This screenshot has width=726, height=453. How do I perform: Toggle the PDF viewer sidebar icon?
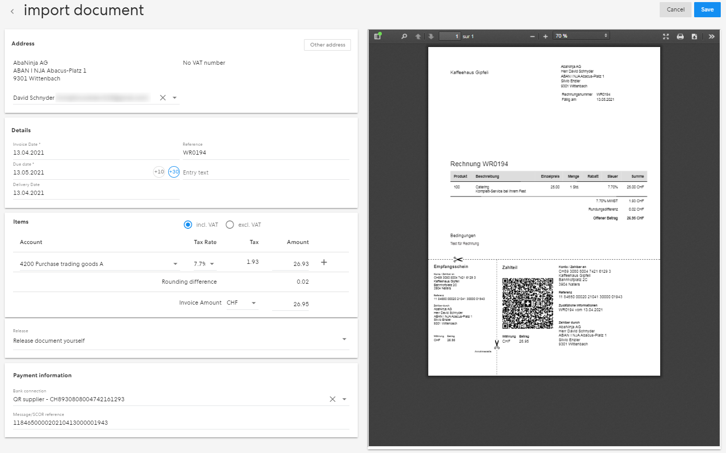click(x=378, y=36)
